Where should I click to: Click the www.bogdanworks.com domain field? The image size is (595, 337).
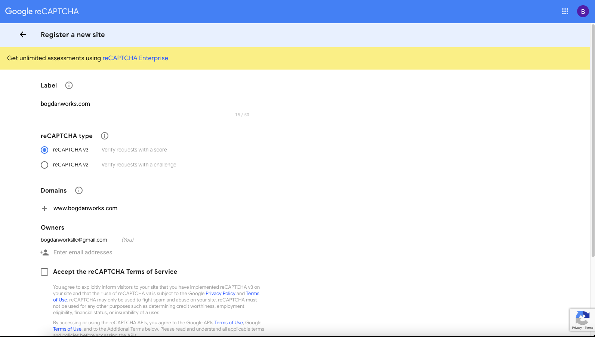(151, 208)
